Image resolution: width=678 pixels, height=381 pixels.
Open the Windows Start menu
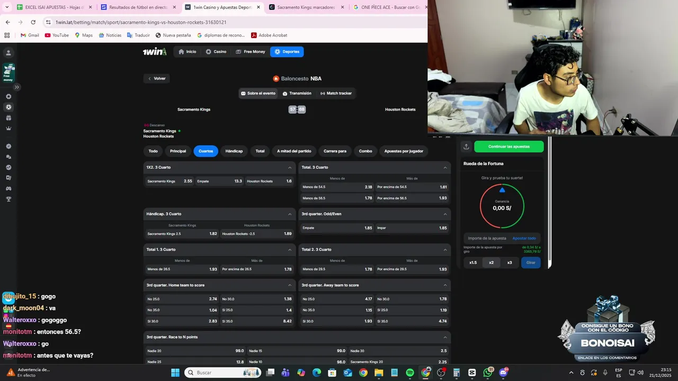[175, 373]
